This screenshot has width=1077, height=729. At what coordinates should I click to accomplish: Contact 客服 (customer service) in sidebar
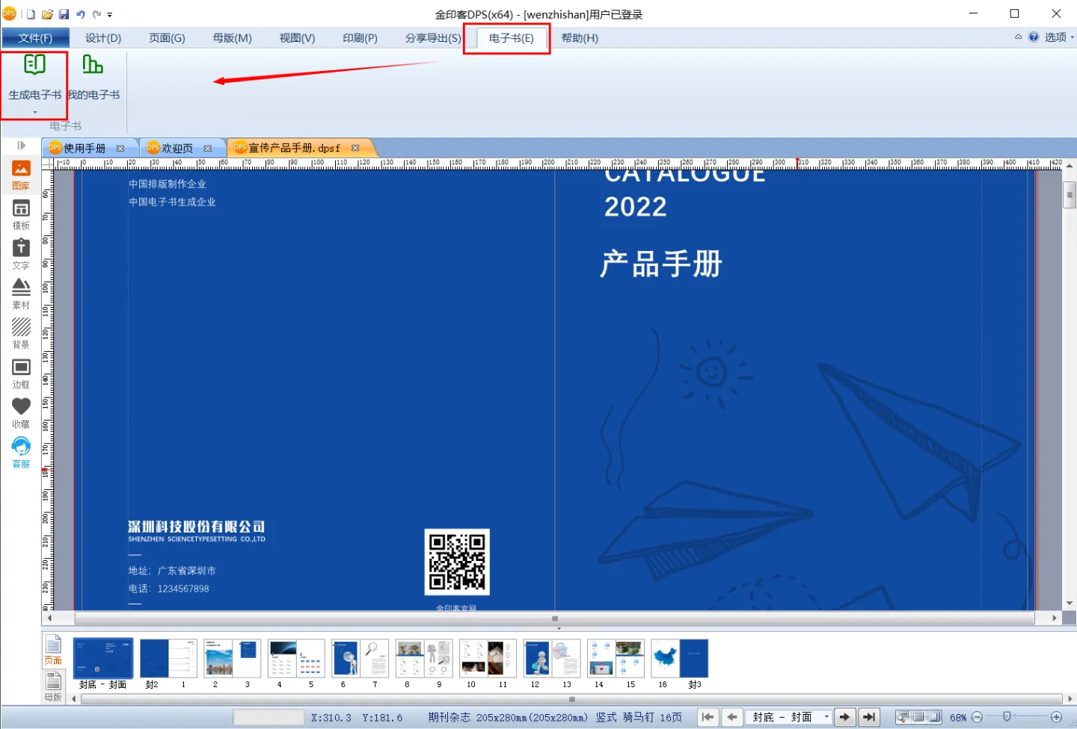click(x=21, y=453)
